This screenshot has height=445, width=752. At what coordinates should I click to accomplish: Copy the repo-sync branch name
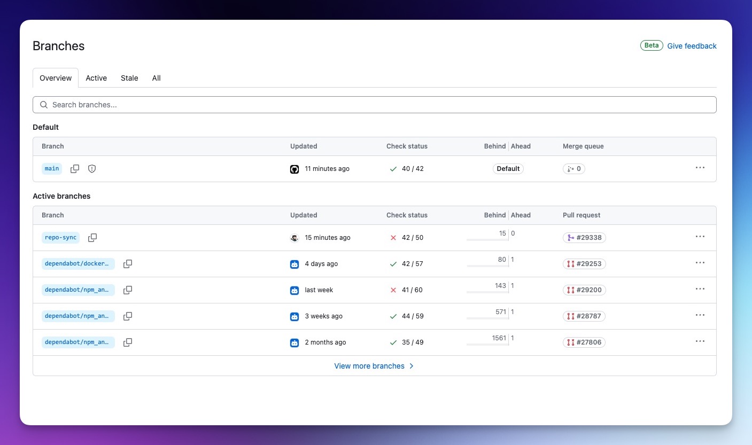click(x=92, y=238)
